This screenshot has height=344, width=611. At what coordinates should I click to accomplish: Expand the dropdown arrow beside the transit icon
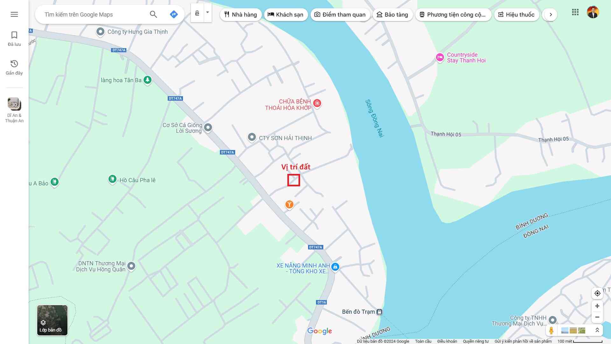[207, 13]
